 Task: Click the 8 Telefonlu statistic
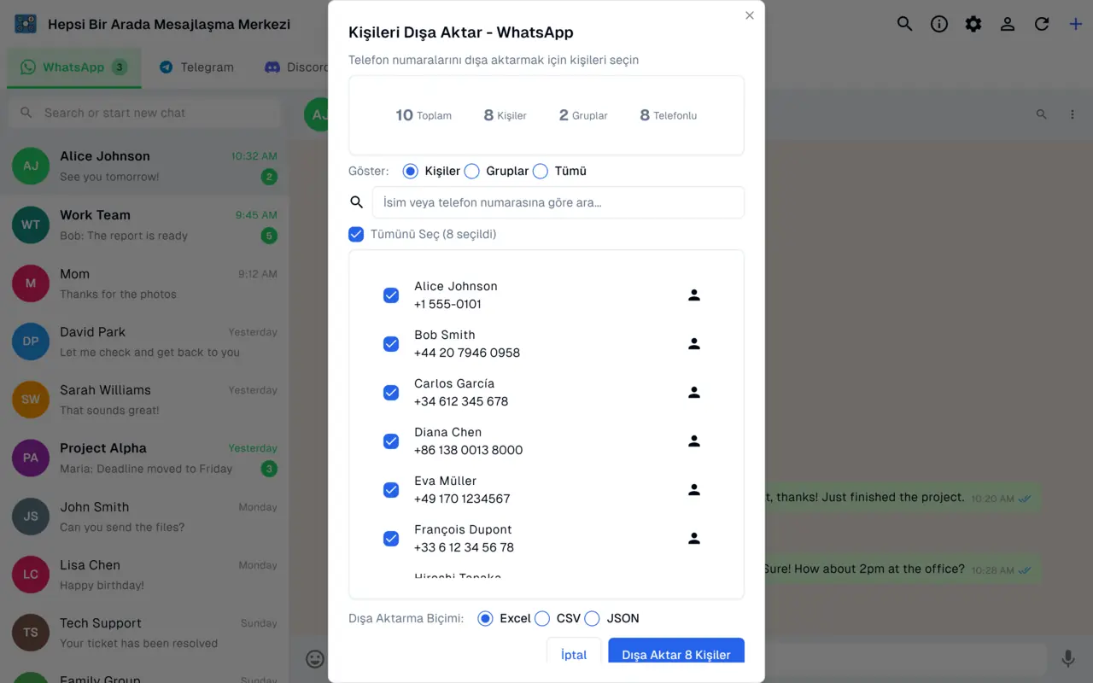coord(669,115)
